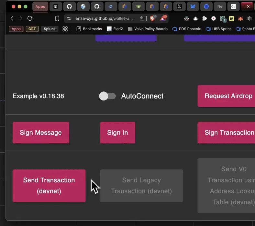Switch to the Bluesky butterfly tab
Screen dimensions: 255x226
pos(193,6)
